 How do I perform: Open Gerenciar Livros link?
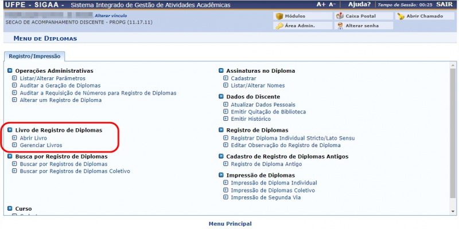point(41,145)
